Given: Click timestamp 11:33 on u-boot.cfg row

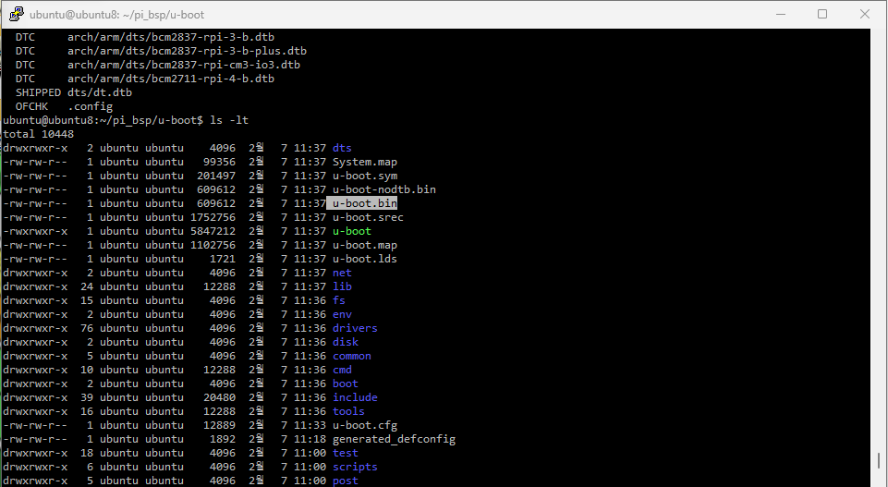Looking at the screenshot, I should pyautogui.click(x=310, y=425).
